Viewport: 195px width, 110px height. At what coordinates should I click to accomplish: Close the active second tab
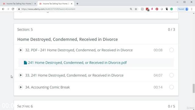point(72,4)
